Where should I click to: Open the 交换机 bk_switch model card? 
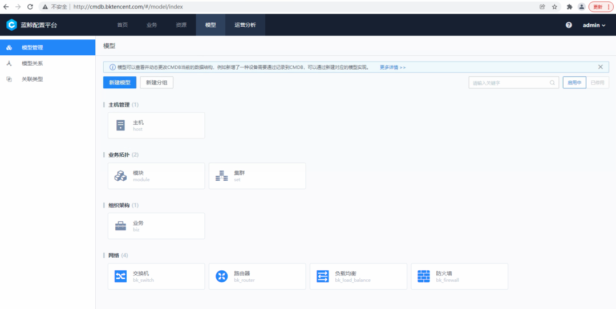pos(156,276)
